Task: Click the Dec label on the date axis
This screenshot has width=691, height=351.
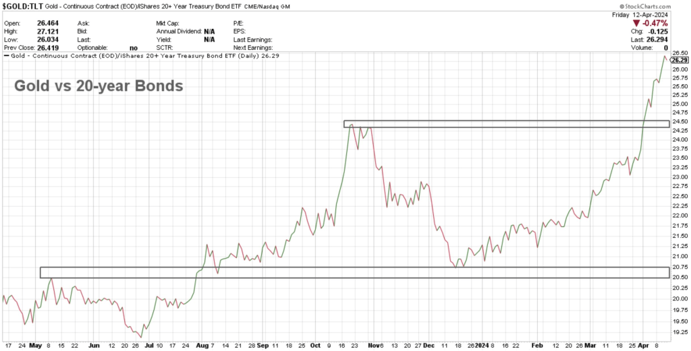Action: [430, 345]
